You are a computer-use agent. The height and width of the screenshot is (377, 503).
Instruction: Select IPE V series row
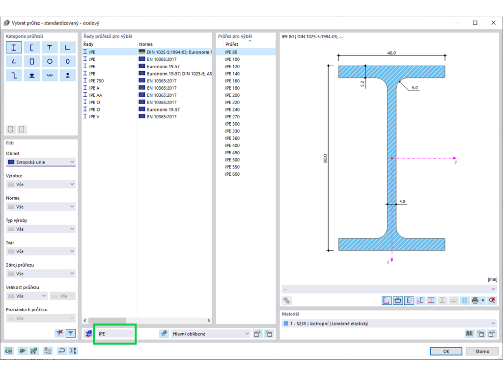(x=147, y=117)
